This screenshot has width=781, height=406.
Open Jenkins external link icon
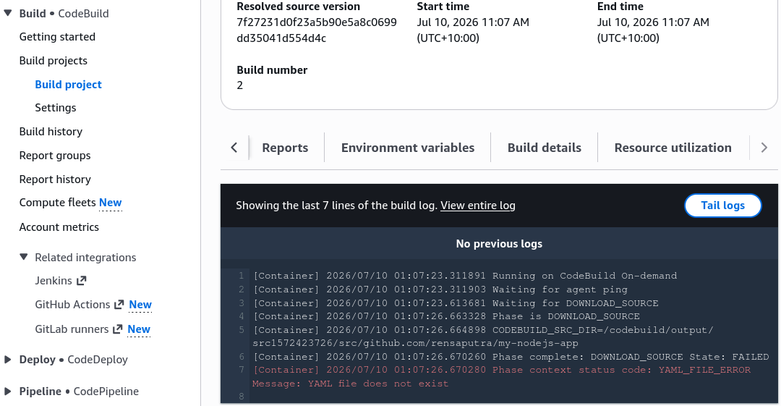click(82, 281)
